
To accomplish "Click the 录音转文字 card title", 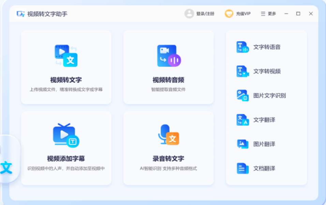I will [x=168, y=158].
